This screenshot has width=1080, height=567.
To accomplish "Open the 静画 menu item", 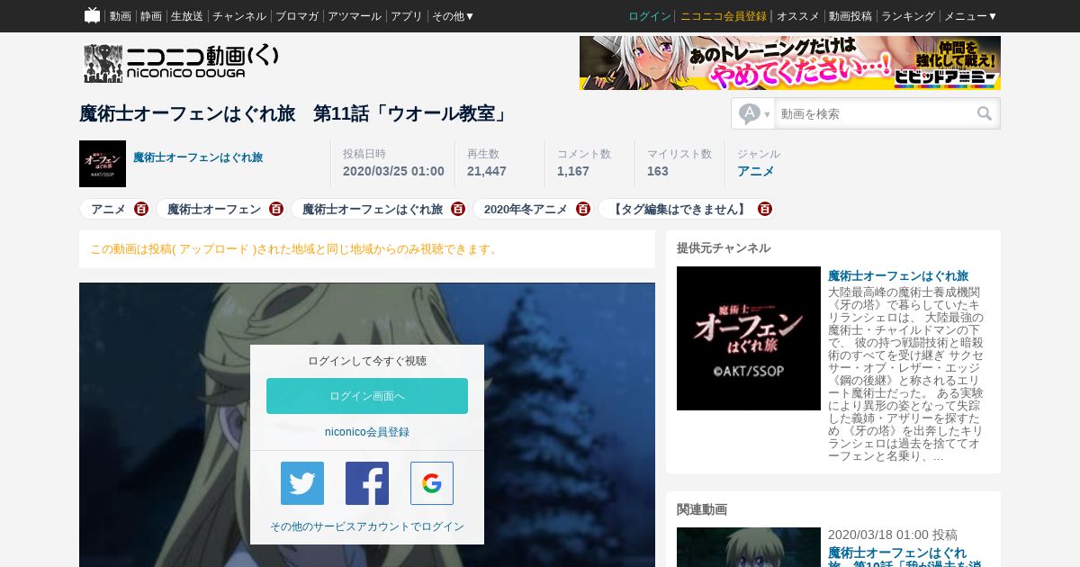I will point(151,16).
